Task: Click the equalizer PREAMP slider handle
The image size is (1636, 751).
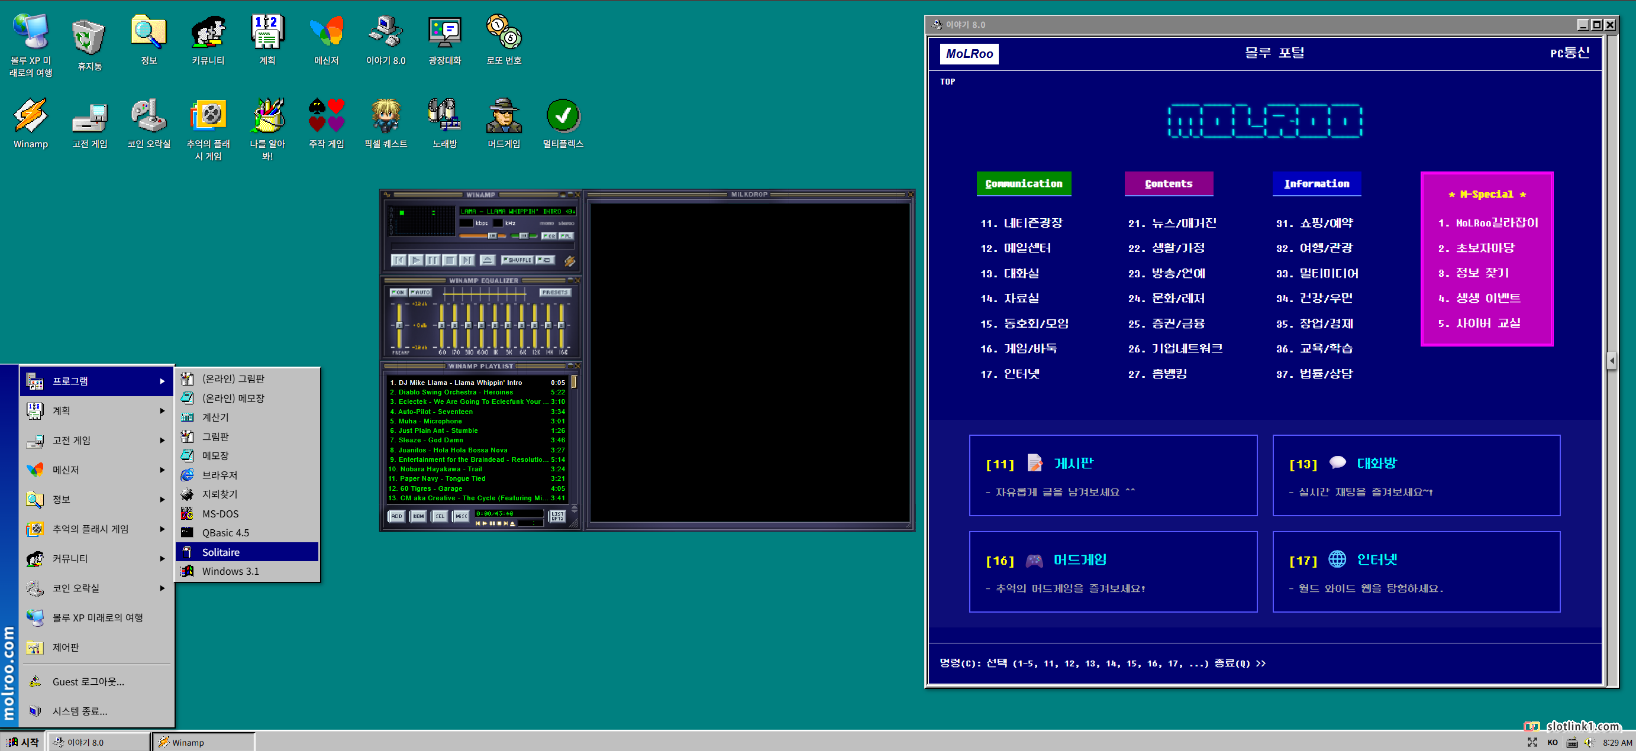Action: (399, 325)
